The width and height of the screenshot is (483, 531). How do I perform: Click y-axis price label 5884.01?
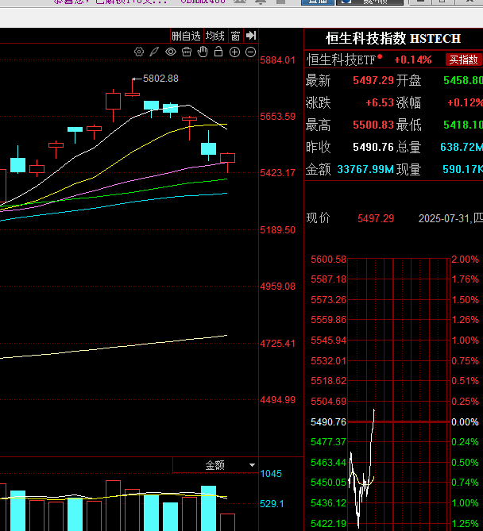[277, 60]
